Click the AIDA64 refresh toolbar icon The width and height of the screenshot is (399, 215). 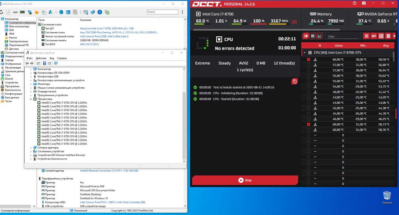(2, 12)
